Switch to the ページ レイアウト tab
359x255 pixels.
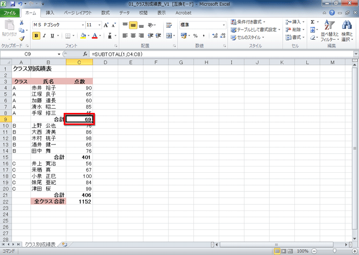[78, 13]
